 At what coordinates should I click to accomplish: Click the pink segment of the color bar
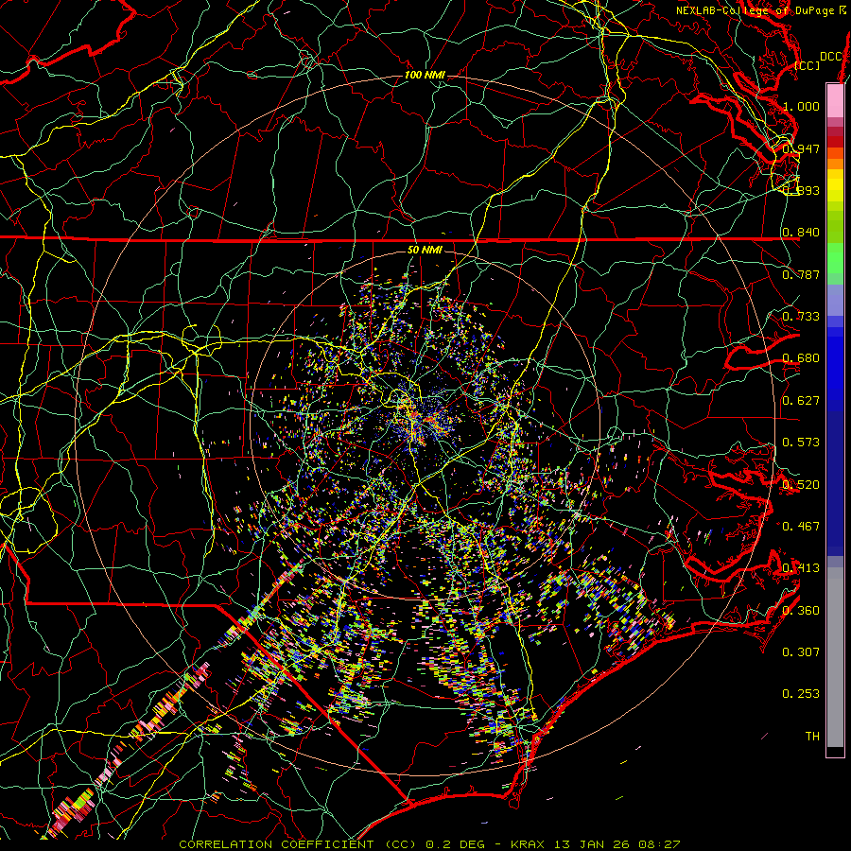[835, 100]
